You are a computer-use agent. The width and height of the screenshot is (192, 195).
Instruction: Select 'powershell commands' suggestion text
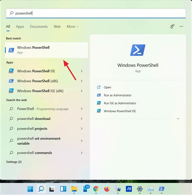coord(34,153)
